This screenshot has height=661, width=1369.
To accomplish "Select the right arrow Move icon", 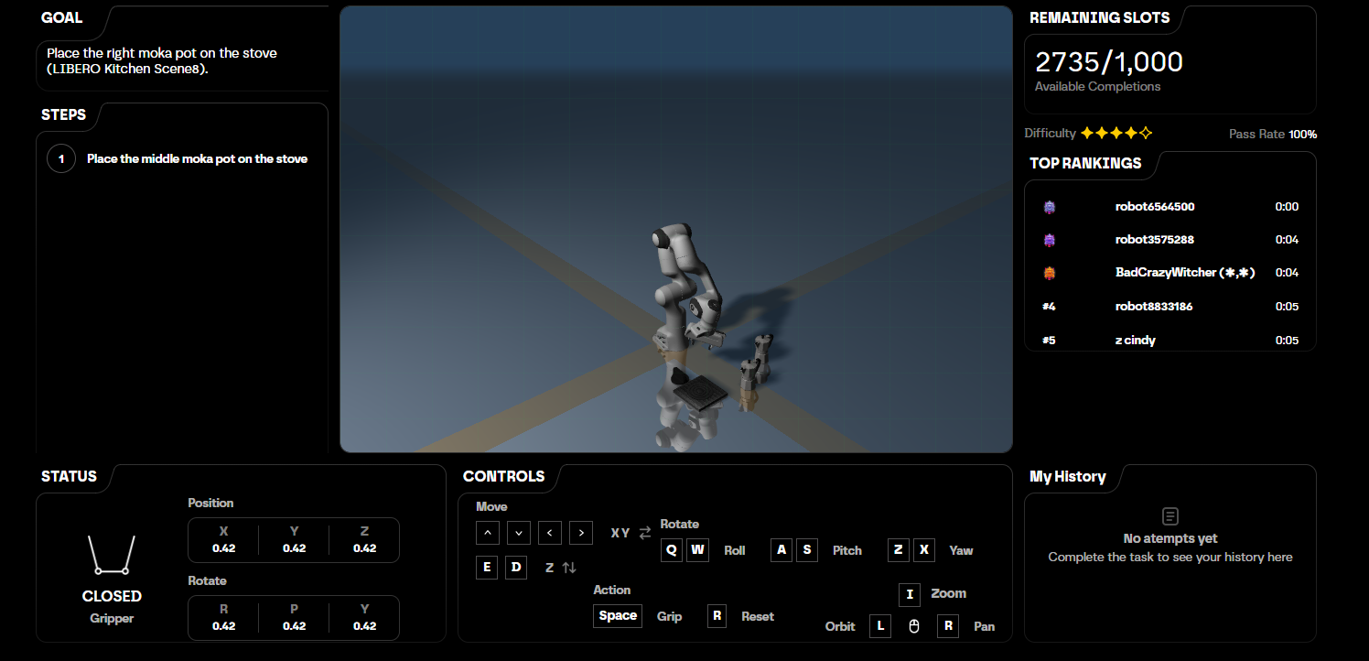I will pos(581,532).
